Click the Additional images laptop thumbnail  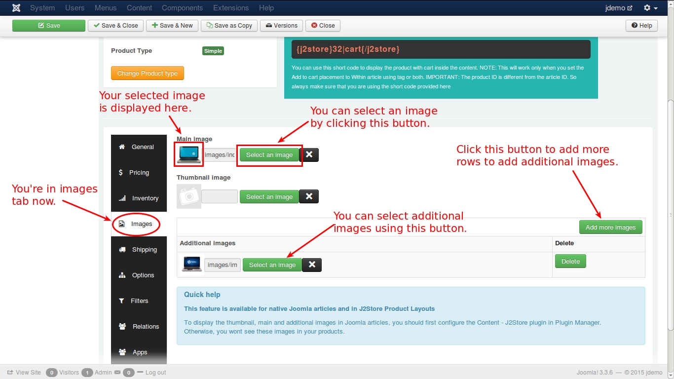tap(192, 264)
